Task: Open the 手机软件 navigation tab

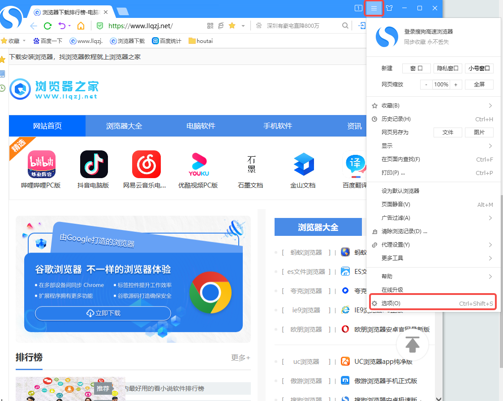Action: click(x=278, y=126)
